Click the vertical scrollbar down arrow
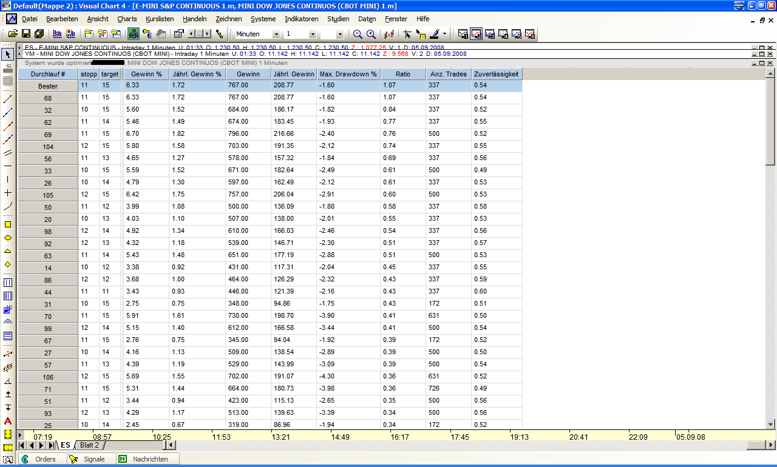The image size is (777, 467). [x=770, y=424]
